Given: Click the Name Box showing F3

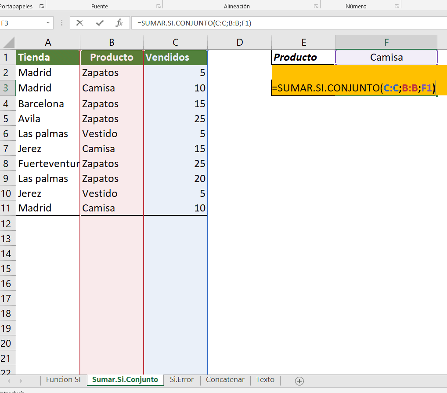Looking at the screenshot, I should point(22,23).
